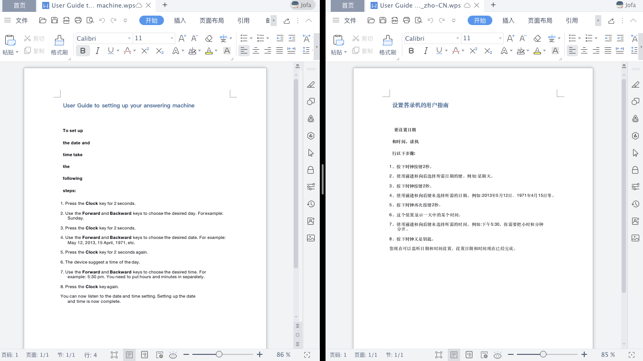Open history clock in left sidebar

pos(311,204)
